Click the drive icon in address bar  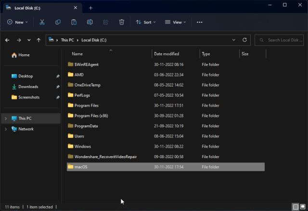coord(51,40)
